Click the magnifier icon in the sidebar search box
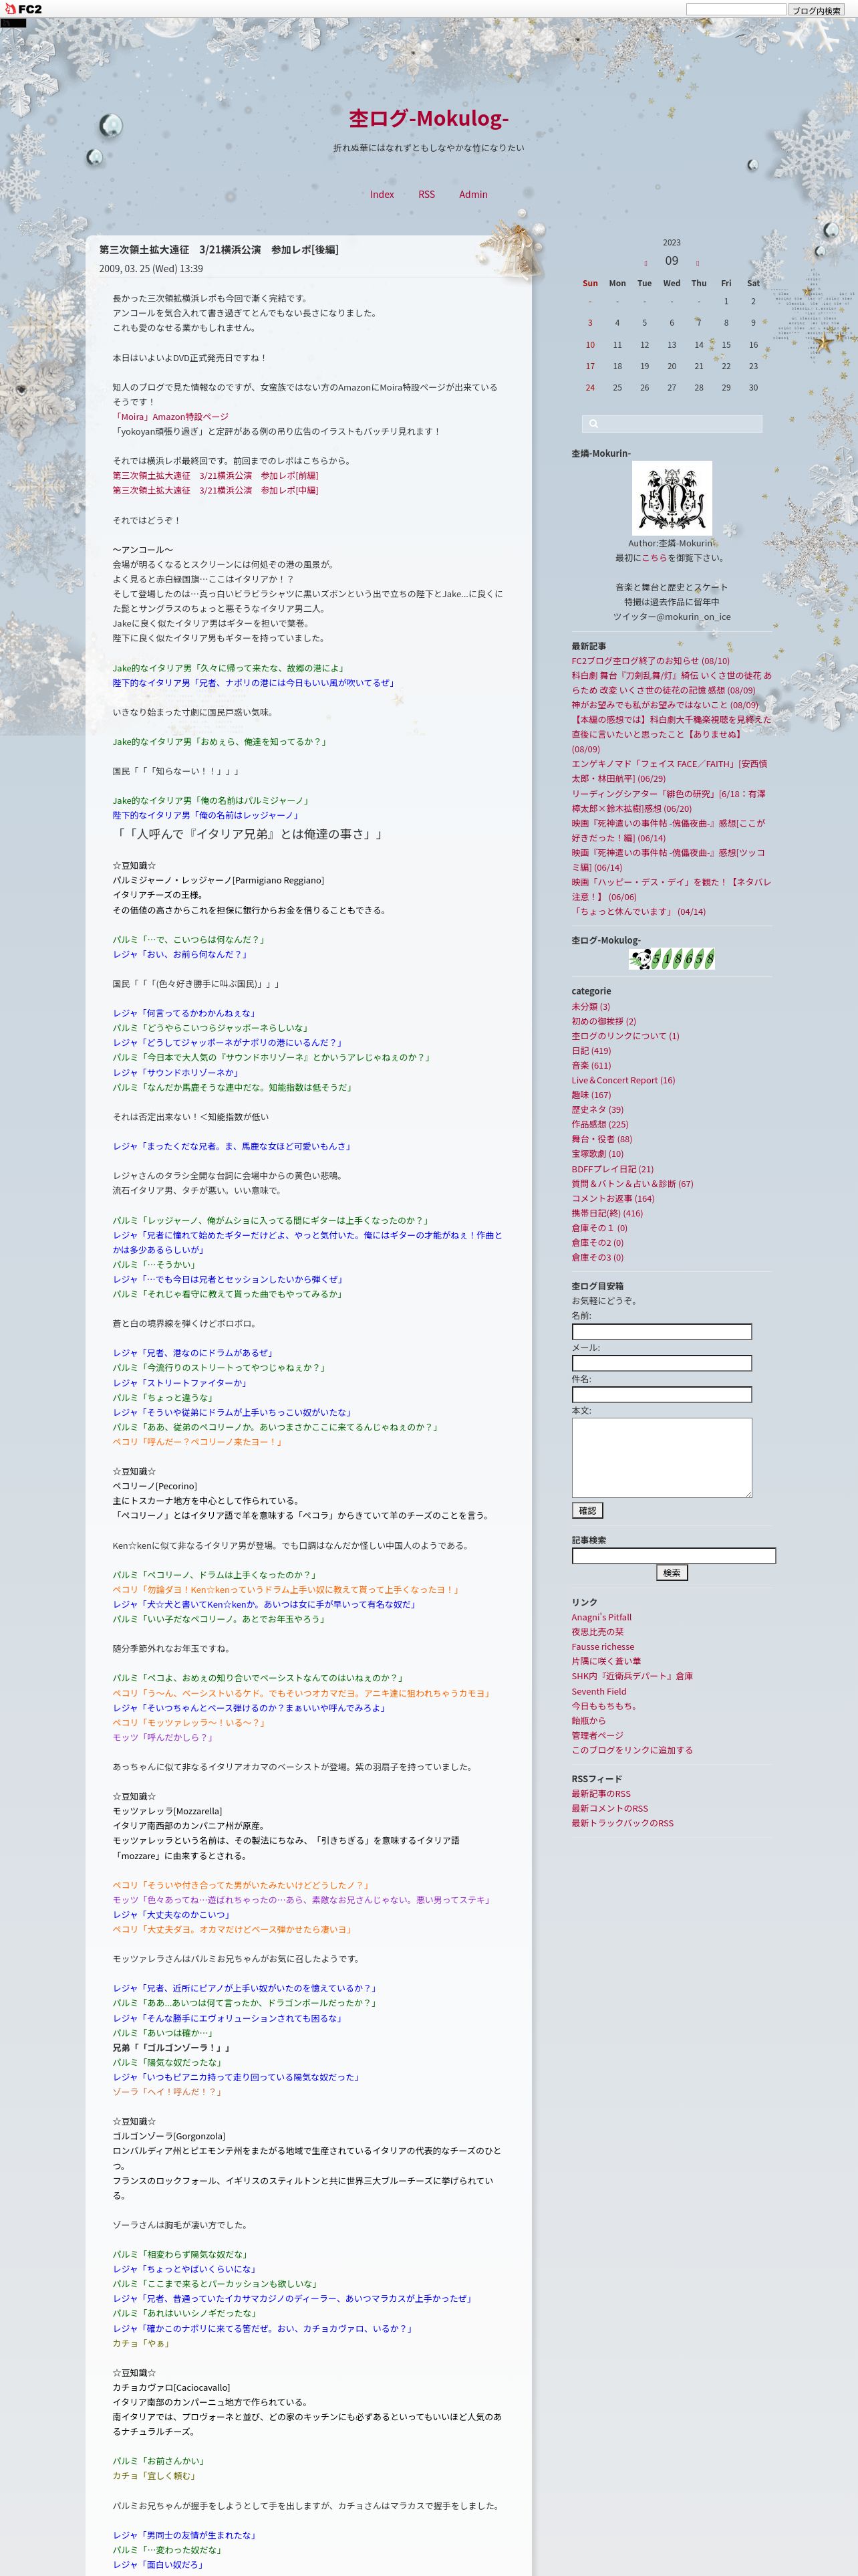858x2576 pixels. click(593, 424)
